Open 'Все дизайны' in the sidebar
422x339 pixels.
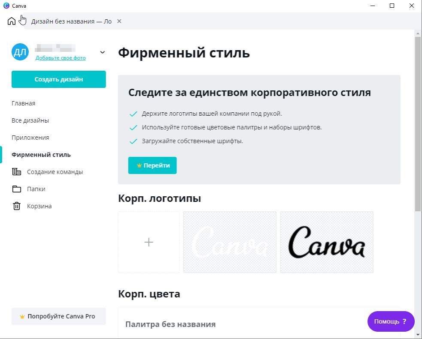click(x=30, y=120)
